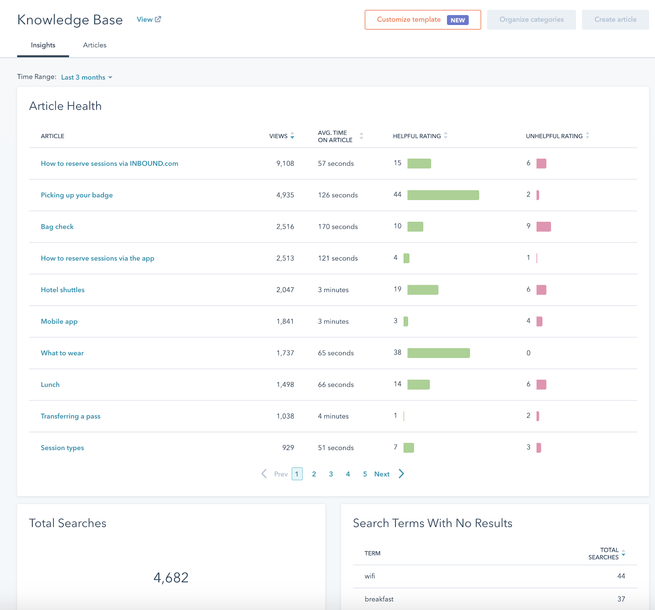The width and height of the screenshot is (655, 610).
Task: Click the pink unhelpful bar for Bag check
Action: tap(543, 227)
